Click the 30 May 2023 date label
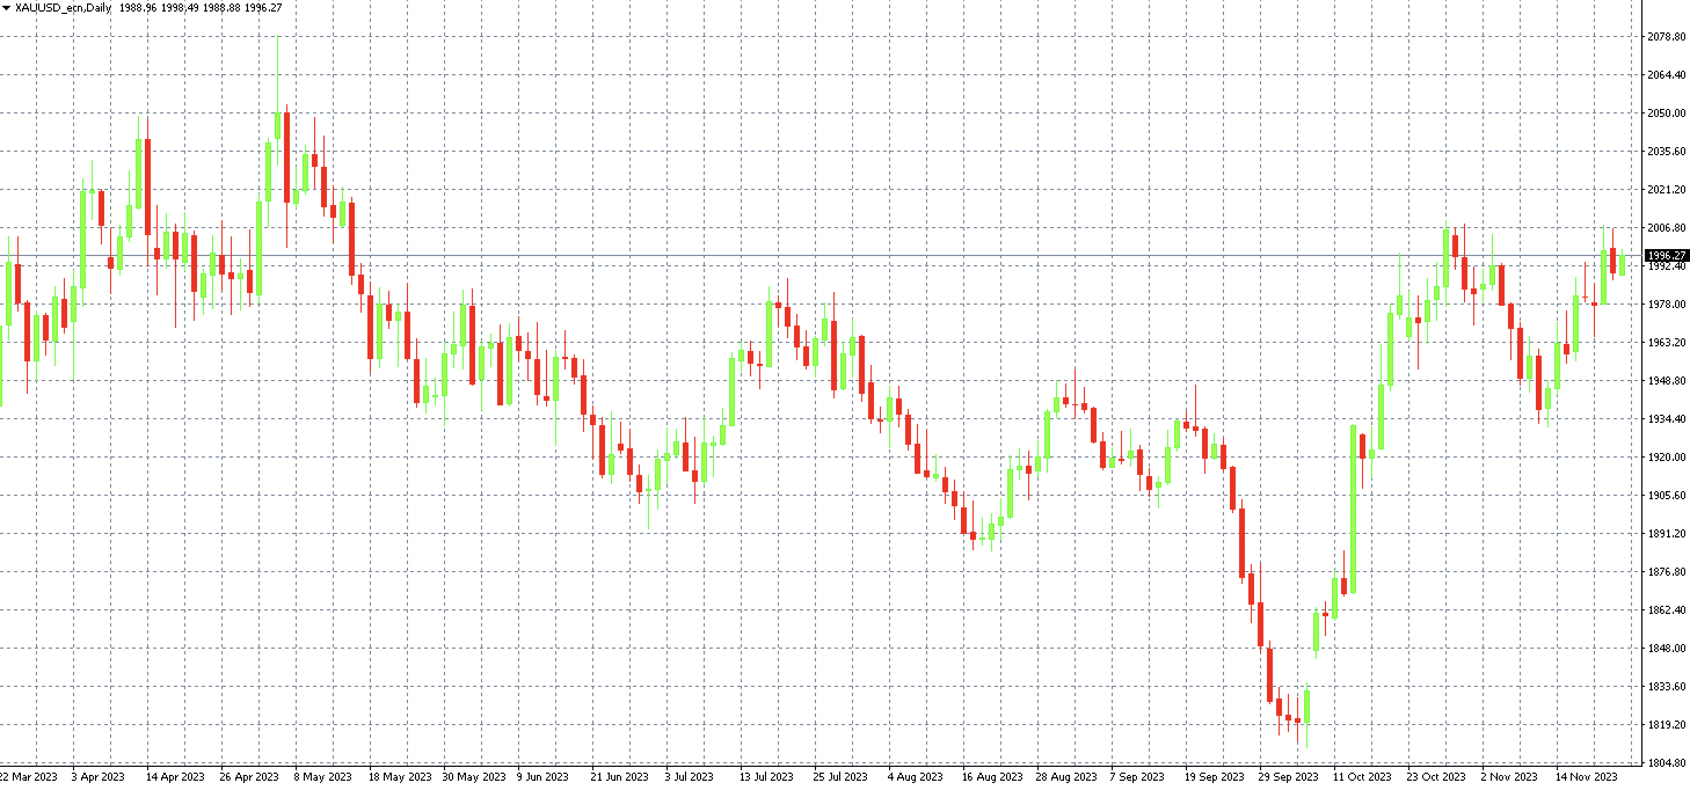 pos(474,777)
